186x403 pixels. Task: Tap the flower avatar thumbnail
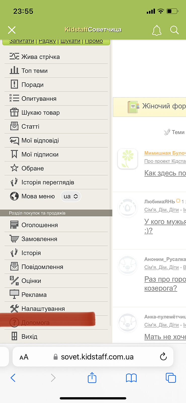[128, 159]
